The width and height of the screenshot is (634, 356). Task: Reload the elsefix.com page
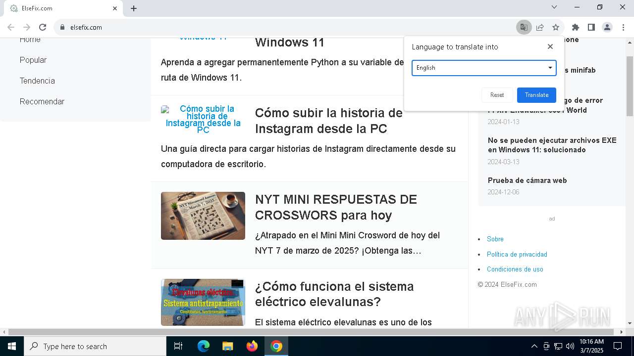[x=43, y=27]
